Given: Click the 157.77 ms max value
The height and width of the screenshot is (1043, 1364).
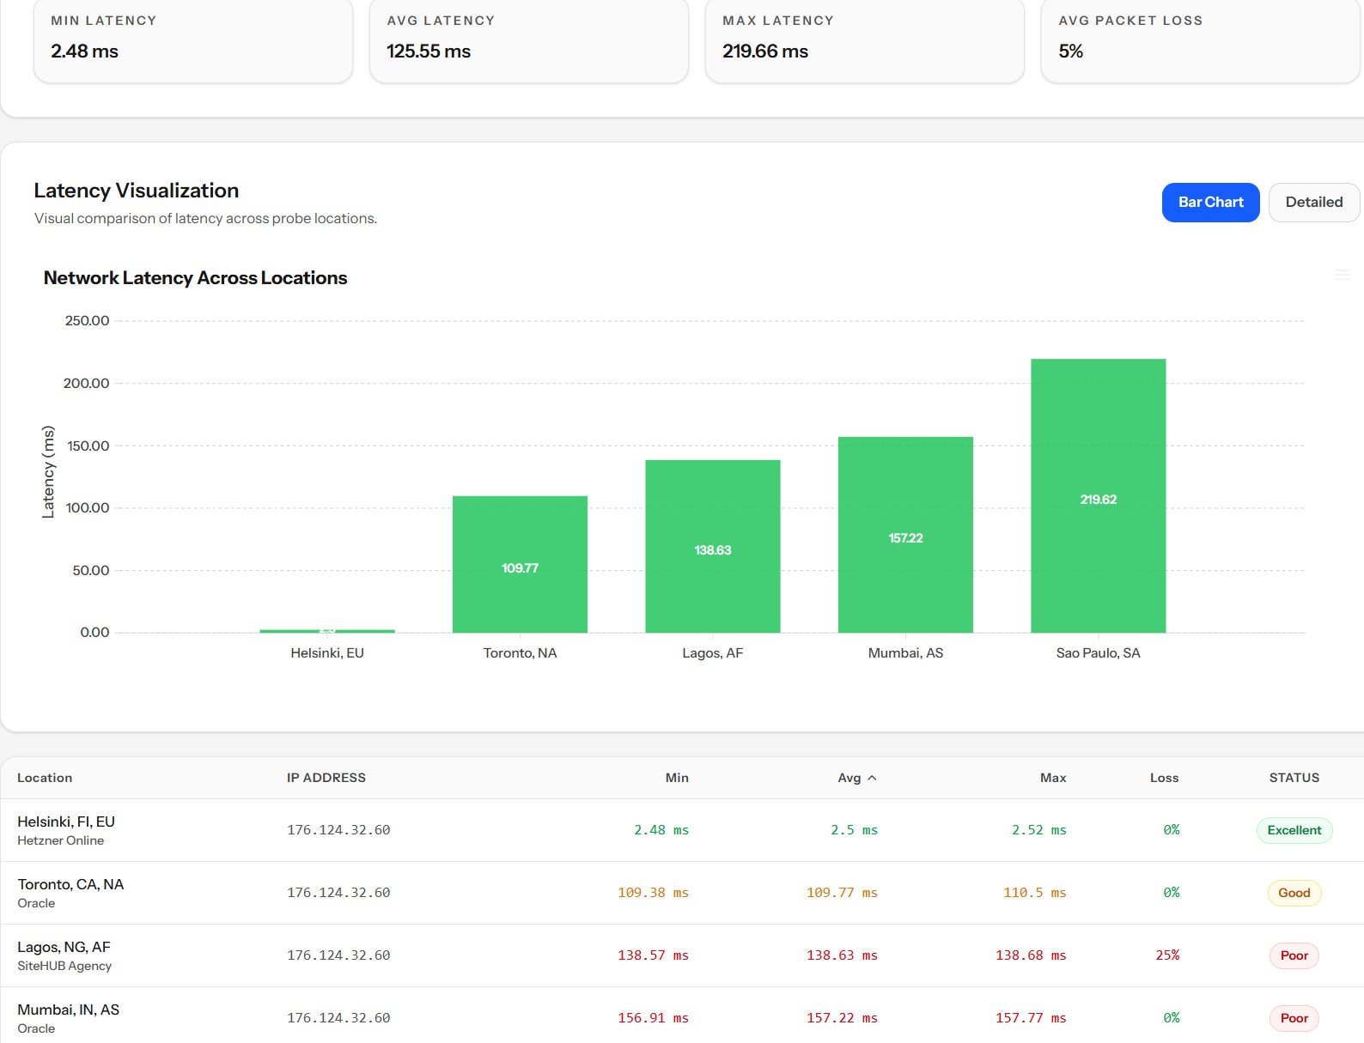Looking at the screenshot, I should click(1031, 1018).
